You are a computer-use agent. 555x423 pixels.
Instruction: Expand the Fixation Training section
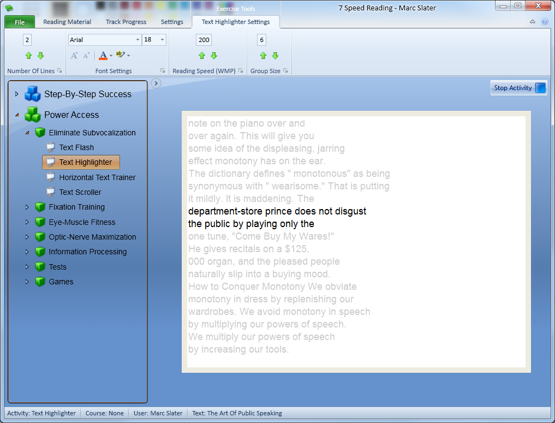27,207
